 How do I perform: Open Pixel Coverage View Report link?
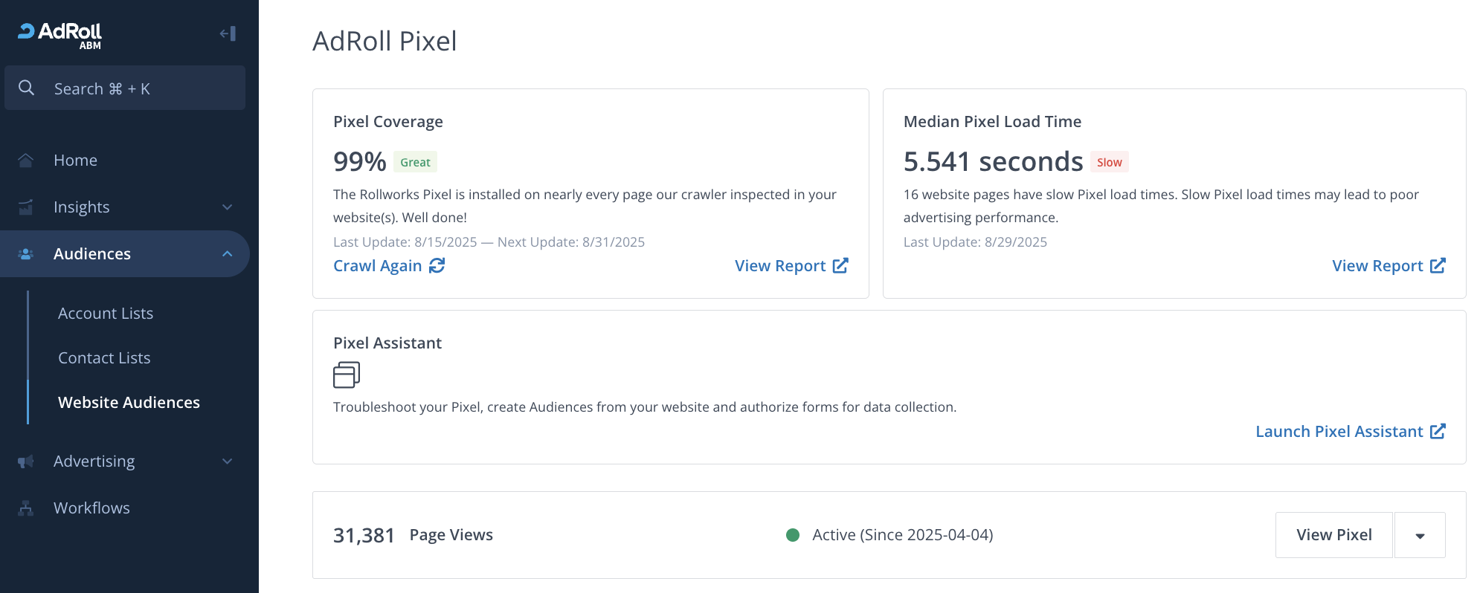point(791,266)
